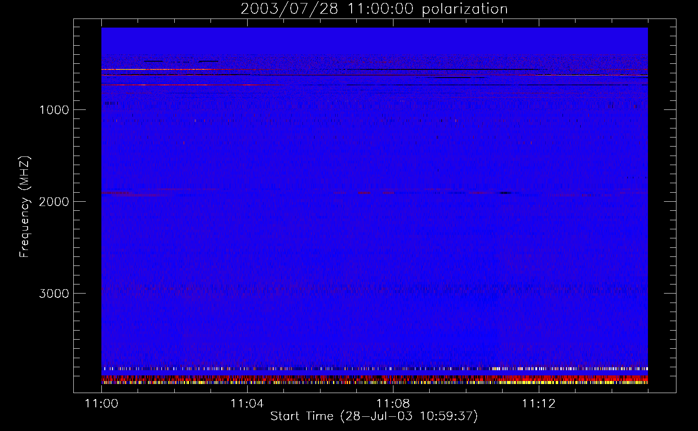Click the 'Frequency (MHZ)' axis label
This screenshot has height=431, width=698.
point(25,207)
